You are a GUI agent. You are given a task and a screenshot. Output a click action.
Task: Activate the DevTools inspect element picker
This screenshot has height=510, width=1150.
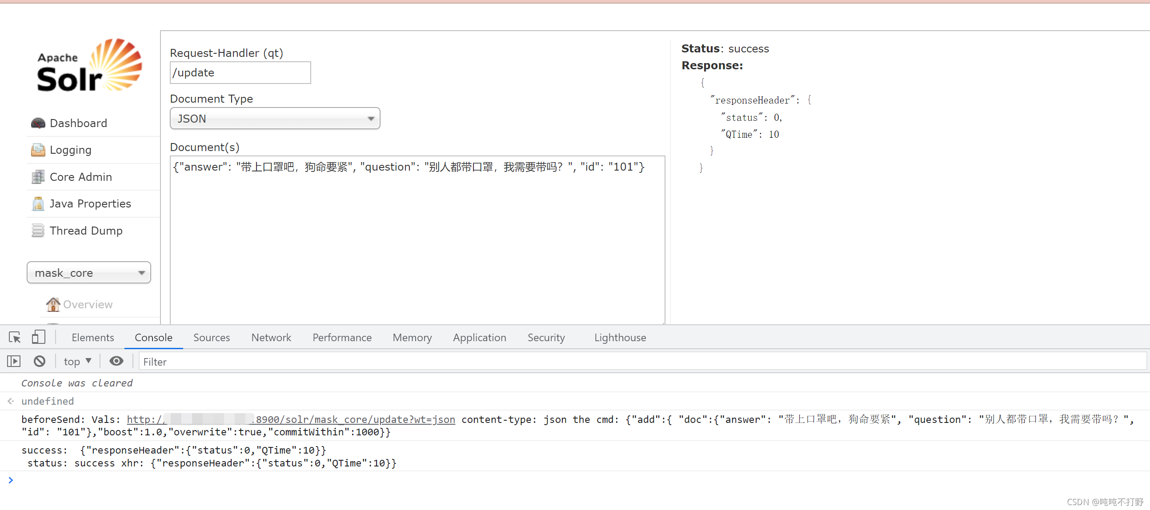pyautogui.click(x=15, y=337)
